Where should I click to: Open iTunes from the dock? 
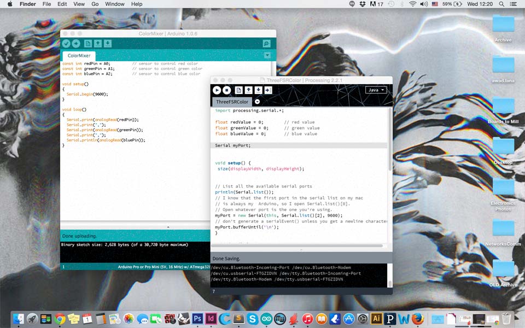point(307,319)
